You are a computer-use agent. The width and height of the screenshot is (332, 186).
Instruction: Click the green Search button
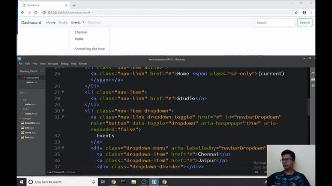click(x=305, y=22)
